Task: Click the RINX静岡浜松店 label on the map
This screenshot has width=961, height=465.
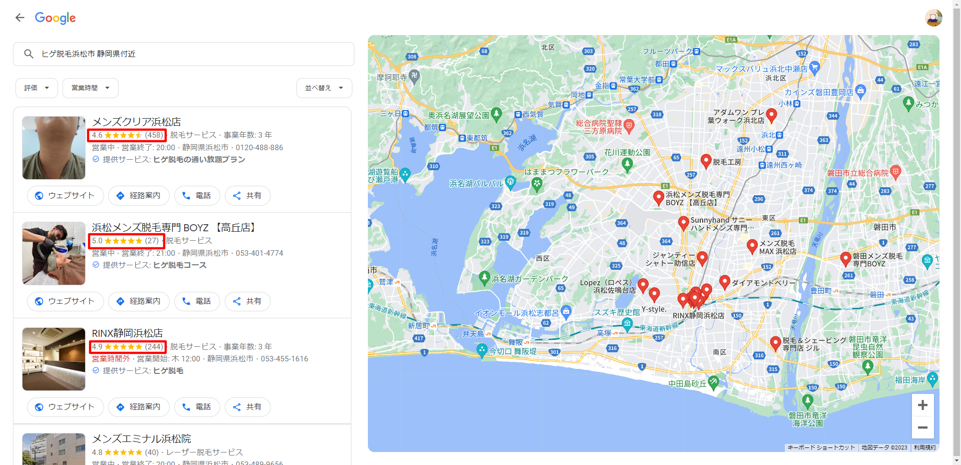Action: pos(698,316)
